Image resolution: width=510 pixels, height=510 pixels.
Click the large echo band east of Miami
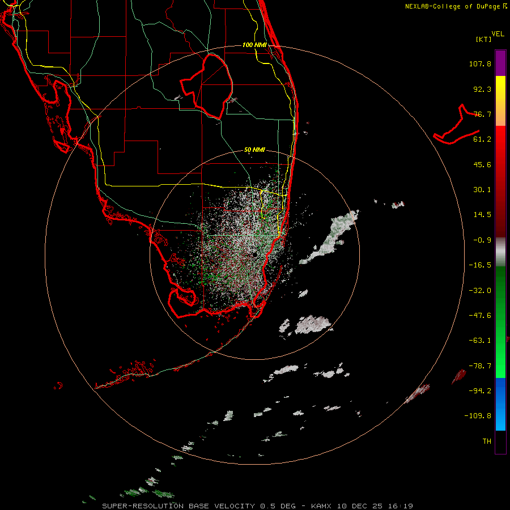tap(329, 236)
